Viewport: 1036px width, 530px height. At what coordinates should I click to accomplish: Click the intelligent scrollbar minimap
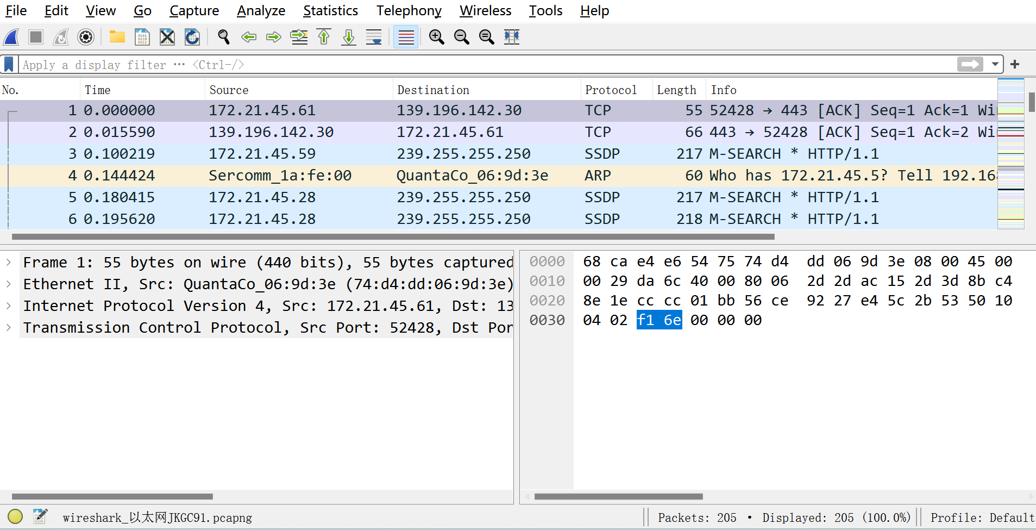(1011, 154)
